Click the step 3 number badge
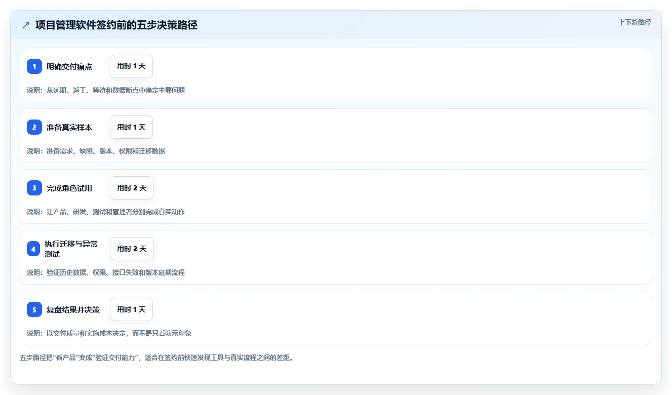 [34, 188]
